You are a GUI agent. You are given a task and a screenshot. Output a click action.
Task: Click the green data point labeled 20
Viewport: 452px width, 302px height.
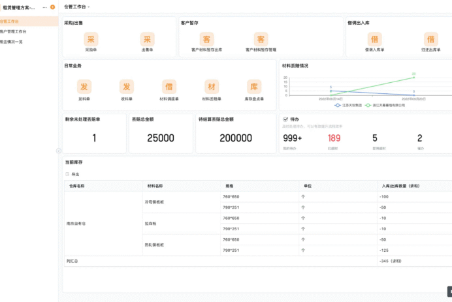point(414,78)
